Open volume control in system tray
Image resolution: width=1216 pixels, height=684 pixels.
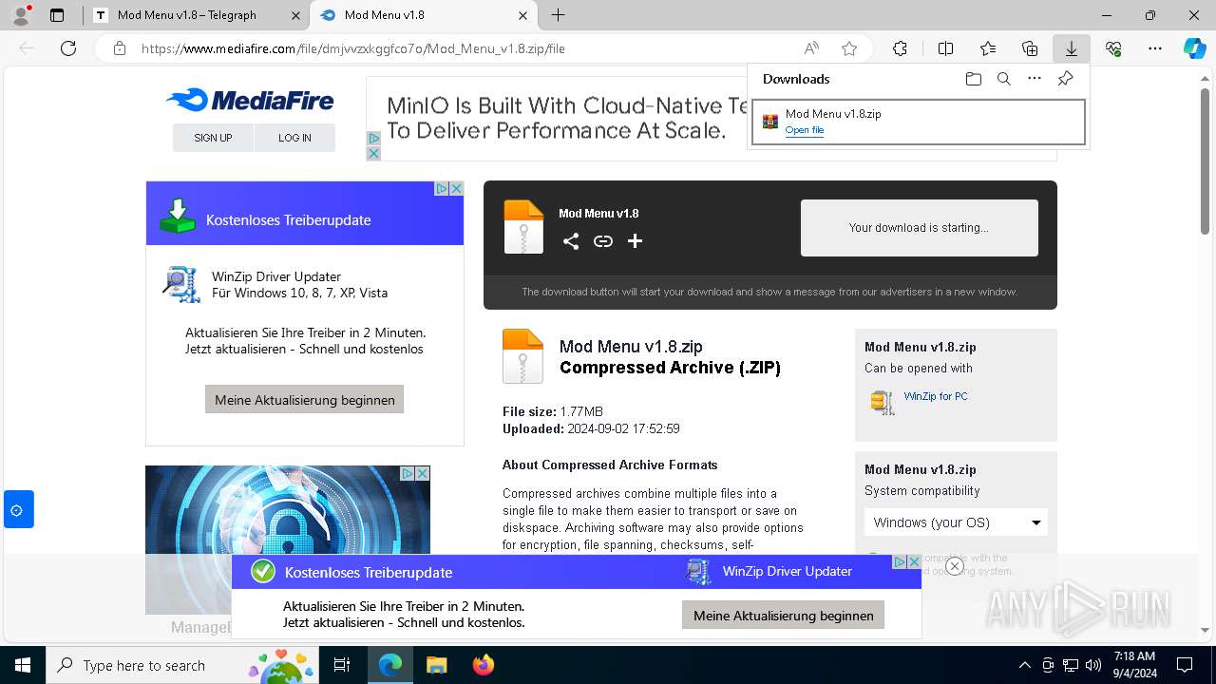1093,665
